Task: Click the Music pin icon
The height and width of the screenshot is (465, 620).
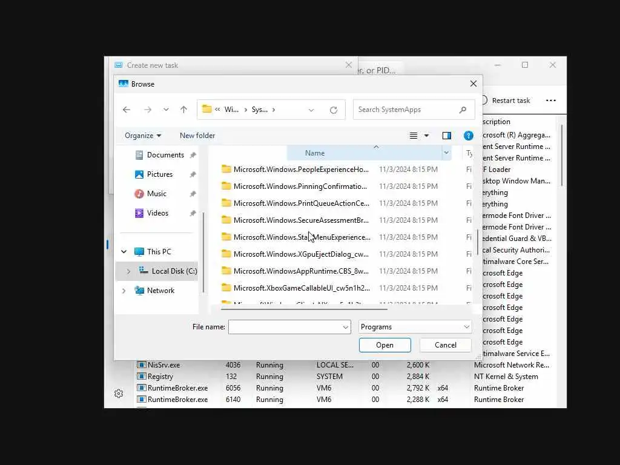Action: [x=193, y=194]
